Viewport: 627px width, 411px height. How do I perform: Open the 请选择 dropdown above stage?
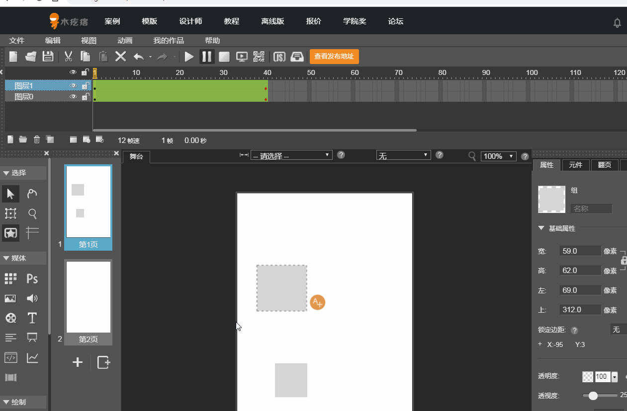pyautogui.click(x=291, y=156)
